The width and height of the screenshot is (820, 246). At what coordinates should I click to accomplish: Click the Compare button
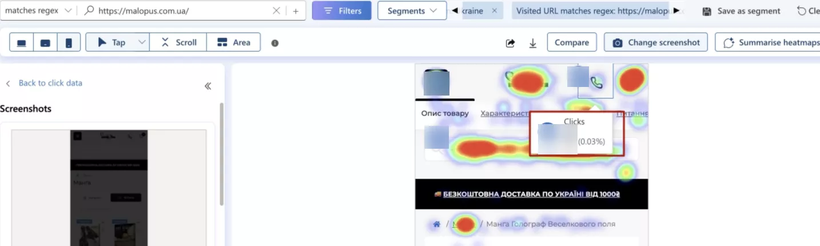tap(572, 42)
